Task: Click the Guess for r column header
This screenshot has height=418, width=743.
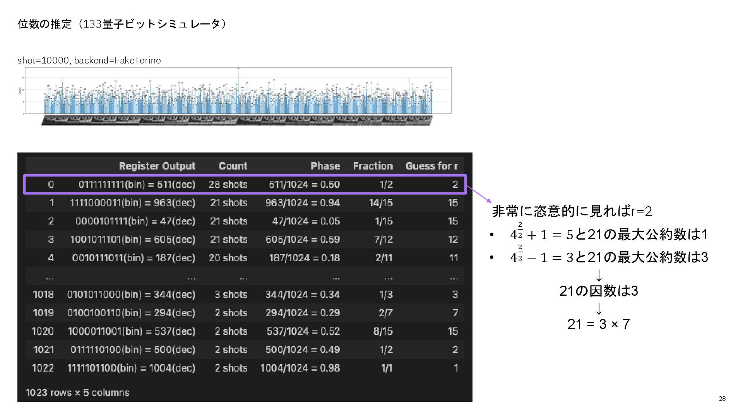Action: (431, 166)
